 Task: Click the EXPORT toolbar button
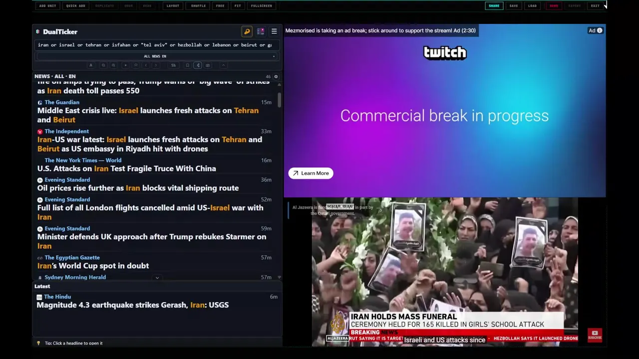(x=575, y=6)
